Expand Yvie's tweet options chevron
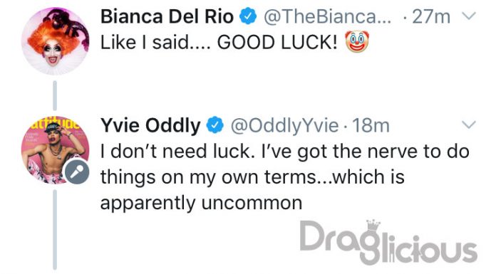496x274 pixels. pyautogui.click(x=468, y=125)
